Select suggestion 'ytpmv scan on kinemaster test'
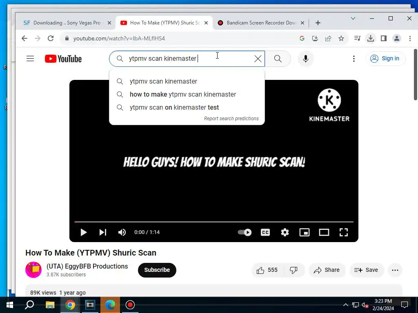The height and width of the screenshot is (313, 418). point(187,108)
